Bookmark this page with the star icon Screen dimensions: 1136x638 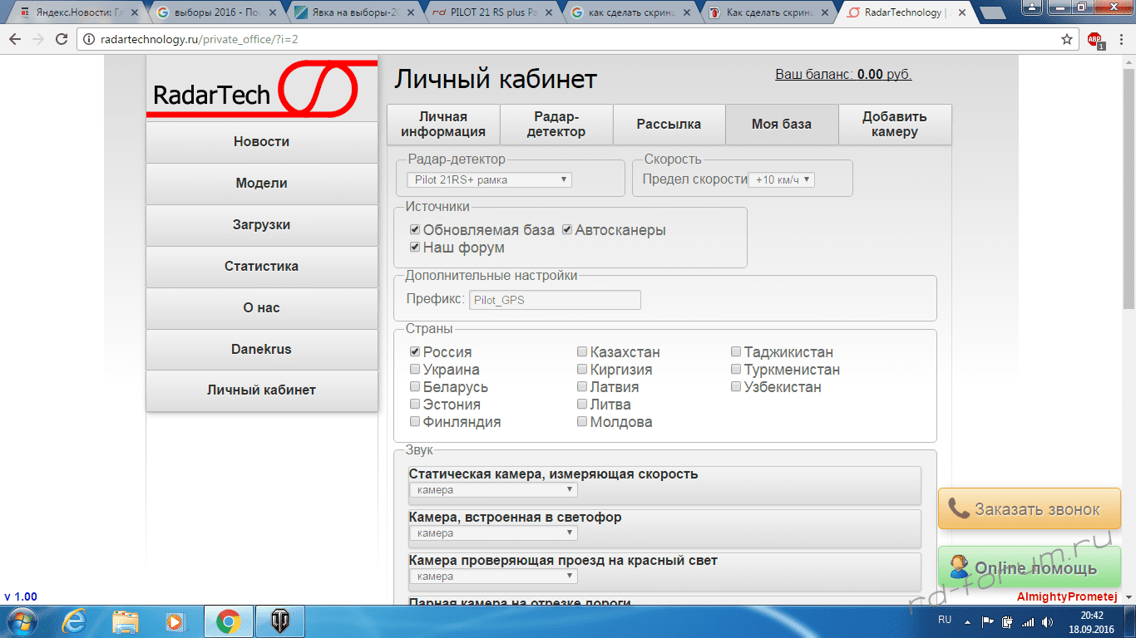1067,39
